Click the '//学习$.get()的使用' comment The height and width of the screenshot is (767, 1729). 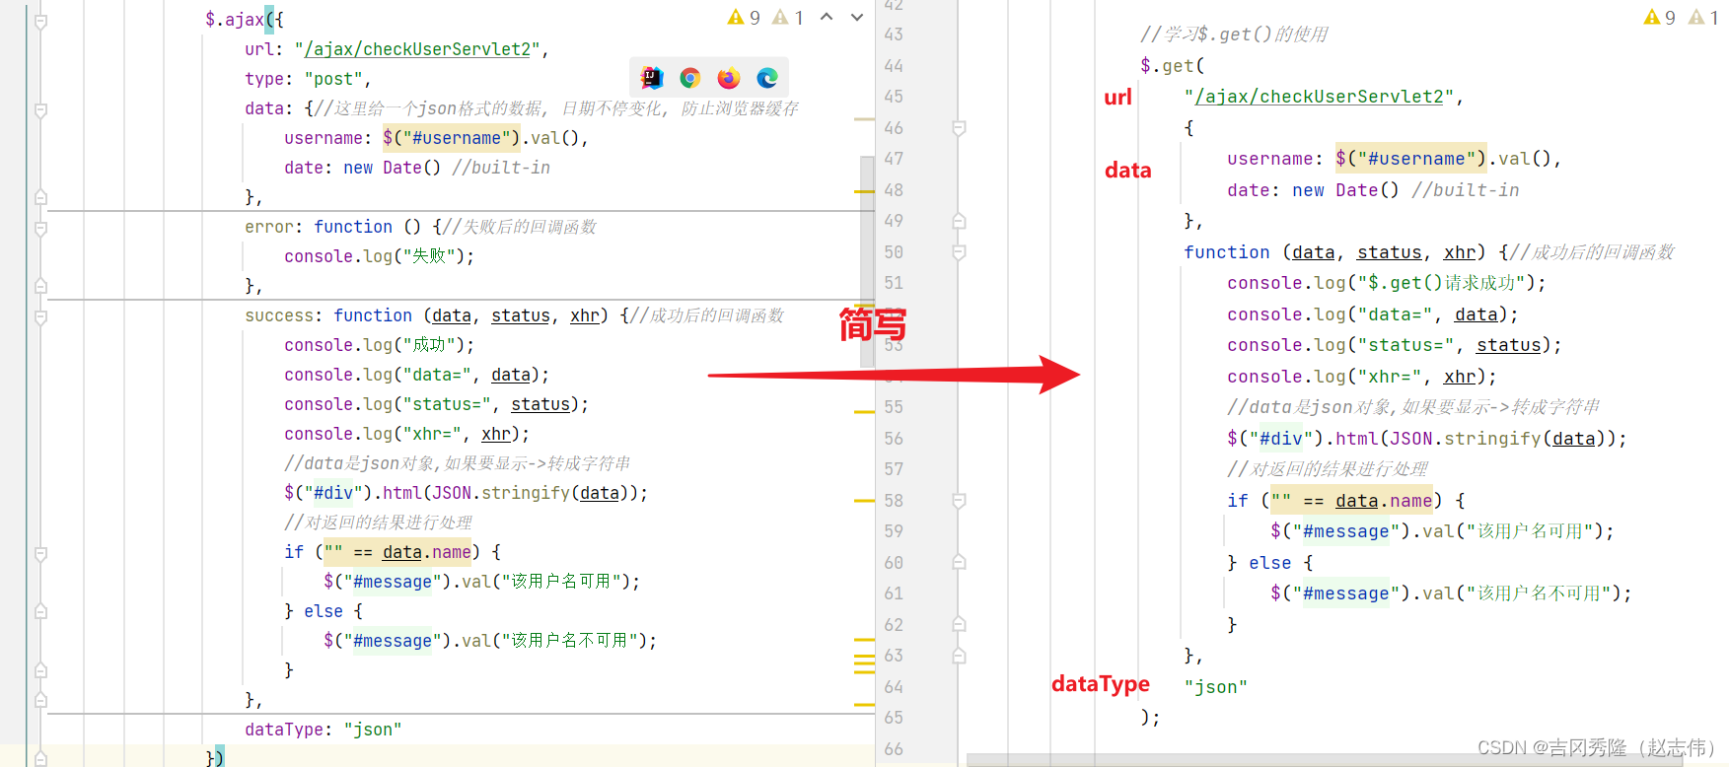click(1234, 35)
